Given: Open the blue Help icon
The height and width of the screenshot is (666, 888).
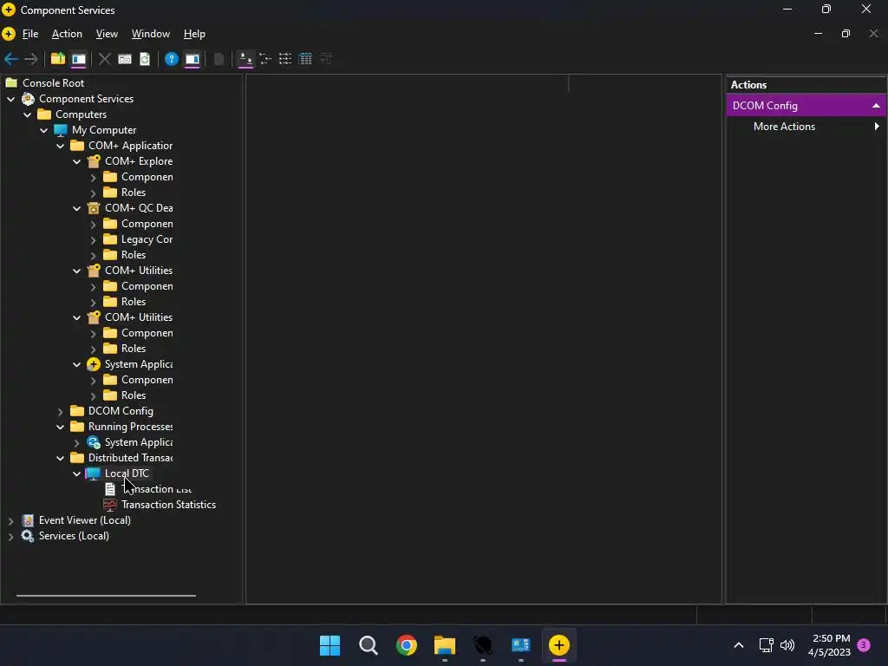Looking at the screenshot, I should click(171, 59).
